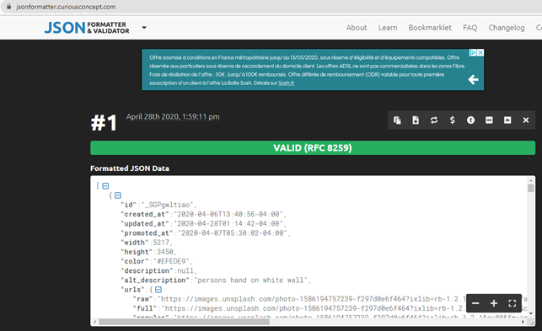Click "persons hand on white wall" value
Viewport: 542px width, 331px height.
[250, 280]
